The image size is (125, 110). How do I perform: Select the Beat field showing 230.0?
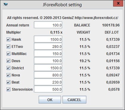tap(48, 82)
